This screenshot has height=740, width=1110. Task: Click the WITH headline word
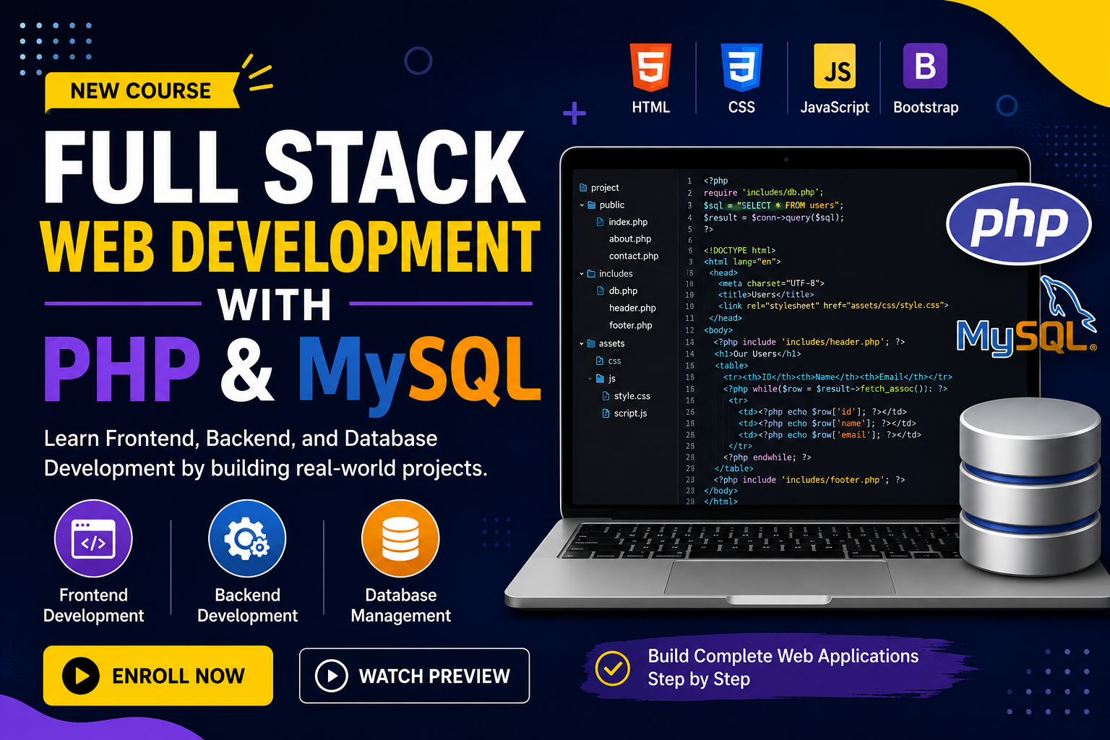[x=275, y=304]
